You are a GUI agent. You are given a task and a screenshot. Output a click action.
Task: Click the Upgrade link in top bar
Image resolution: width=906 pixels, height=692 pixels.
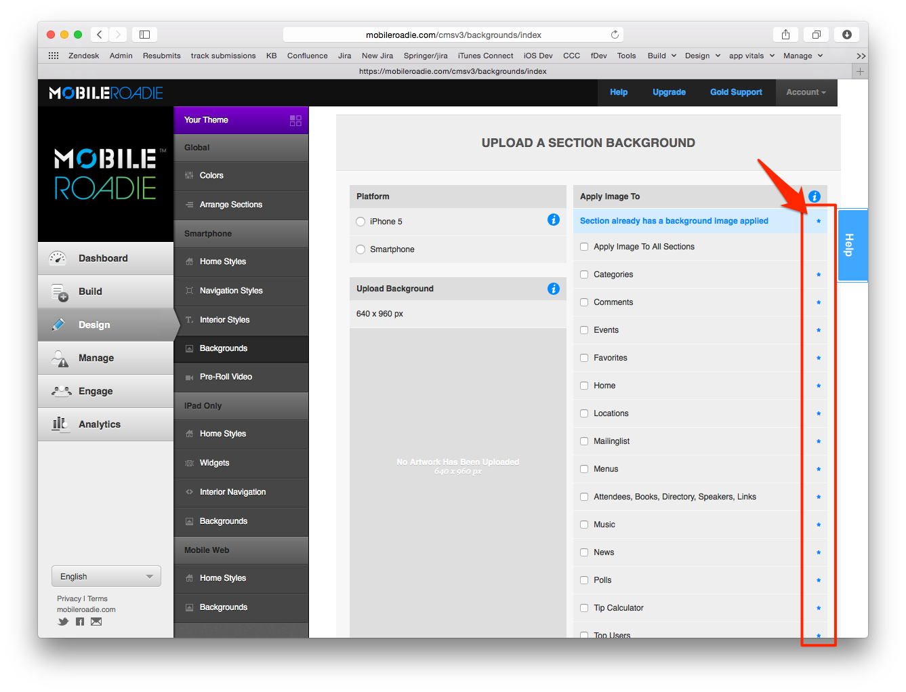669,93
